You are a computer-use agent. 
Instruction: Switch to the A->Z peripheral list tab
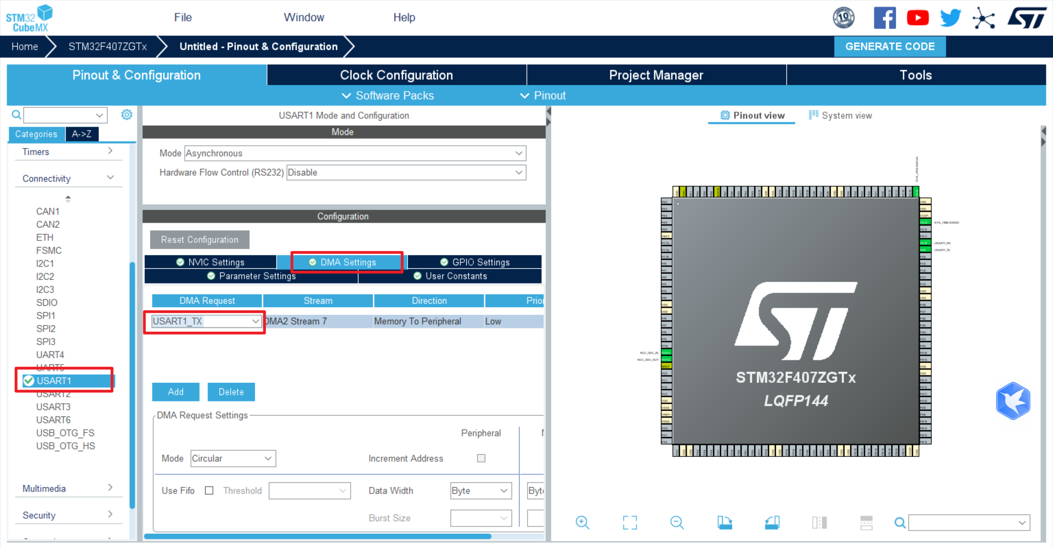(82, 134)
